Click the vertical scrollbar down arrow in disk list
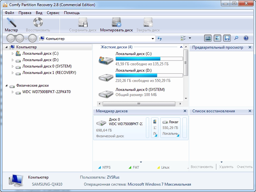This screenshot has width=256, height=192. point(186,99)
